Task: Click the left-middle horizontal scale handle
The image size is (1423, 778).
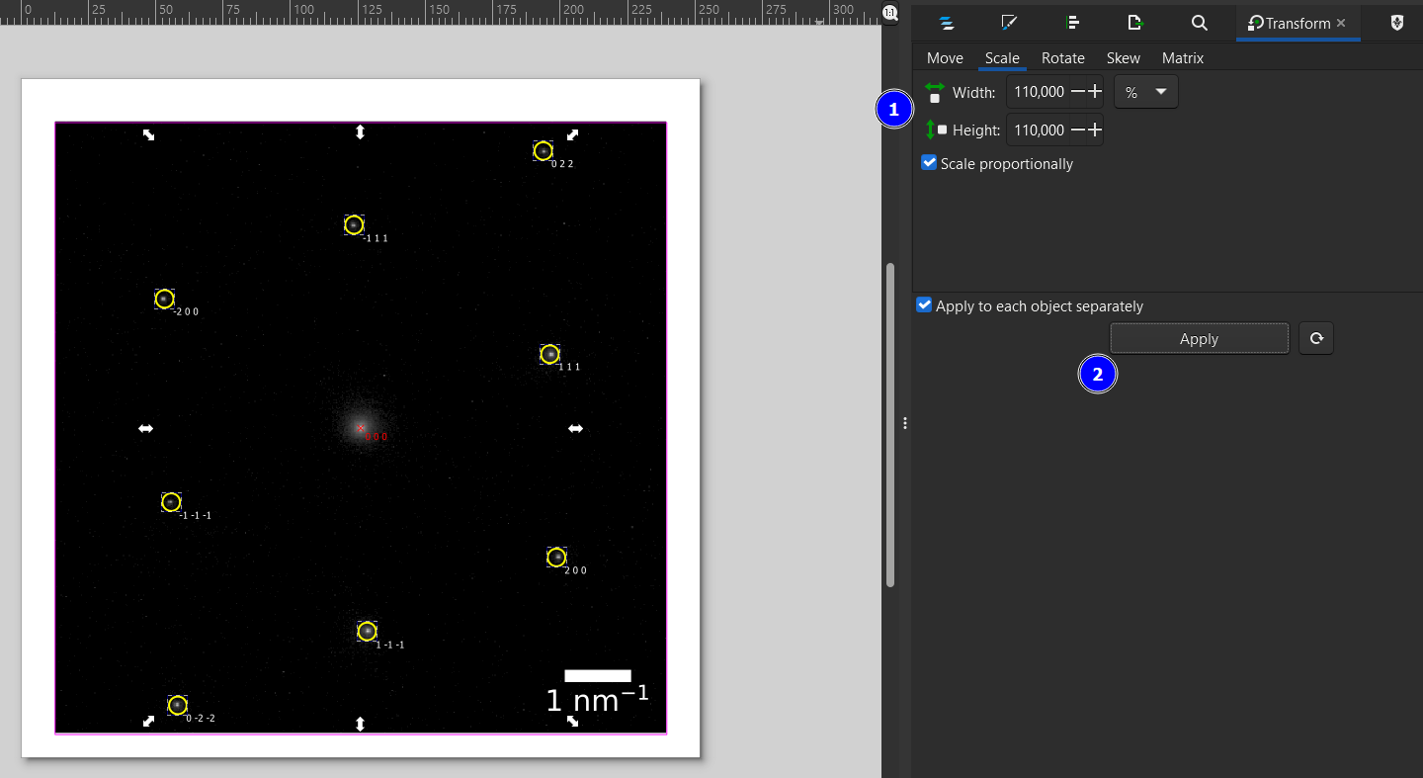Action: tap(145, 428)
